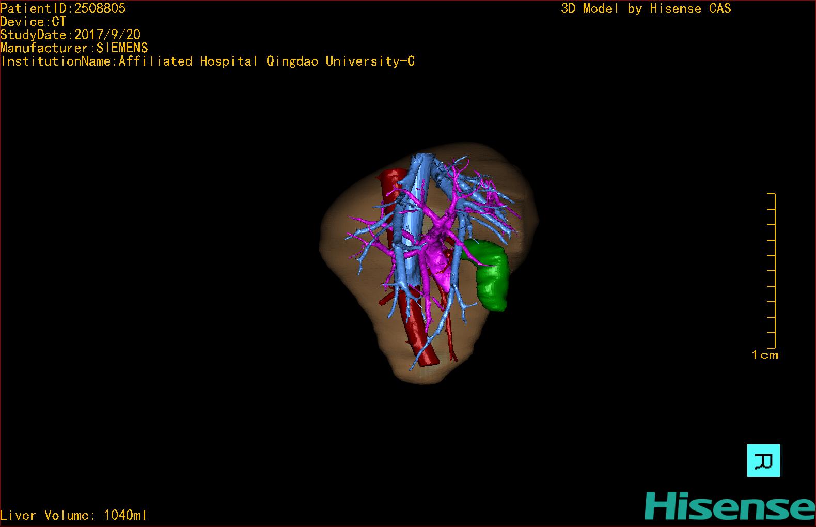Pick the magenta portal vein trunk
Viewport: 816px width, 527px height.
coord(440,259)
